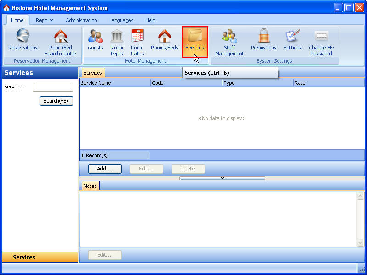Open the Settings icon
Screen dimensions: 367x275
(x=292, y=40)
